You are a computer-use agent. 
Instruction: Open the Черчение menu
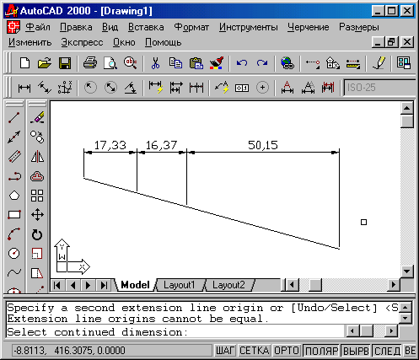(x=308, y=27)
